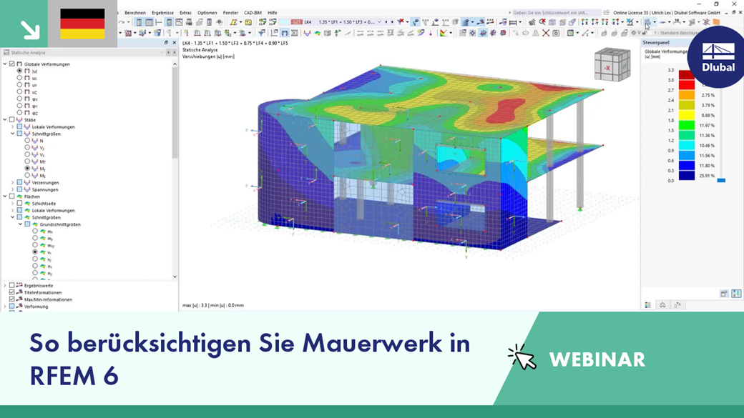The width and height of the screenshot is (744, 418).
Task: Go to next load case with right arrow
Action: pos(393,22)
